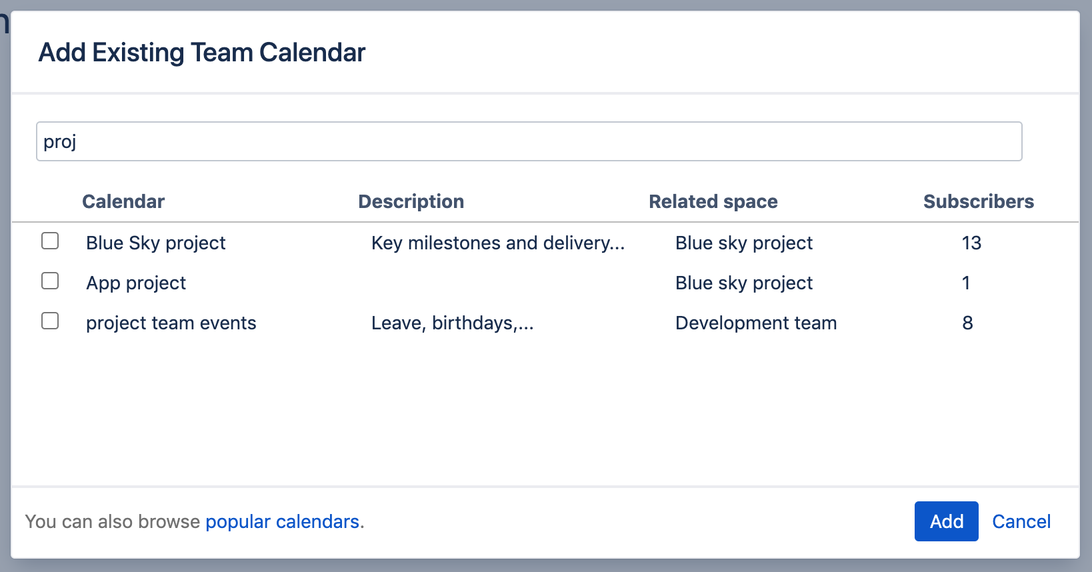Click the "Leave, birthdays,..." description text
Screen dimensions: 1092x572
tap(452, 323)
